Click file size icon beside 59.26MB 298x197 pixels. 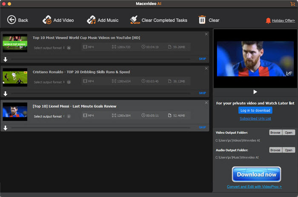tap(169, 47)
